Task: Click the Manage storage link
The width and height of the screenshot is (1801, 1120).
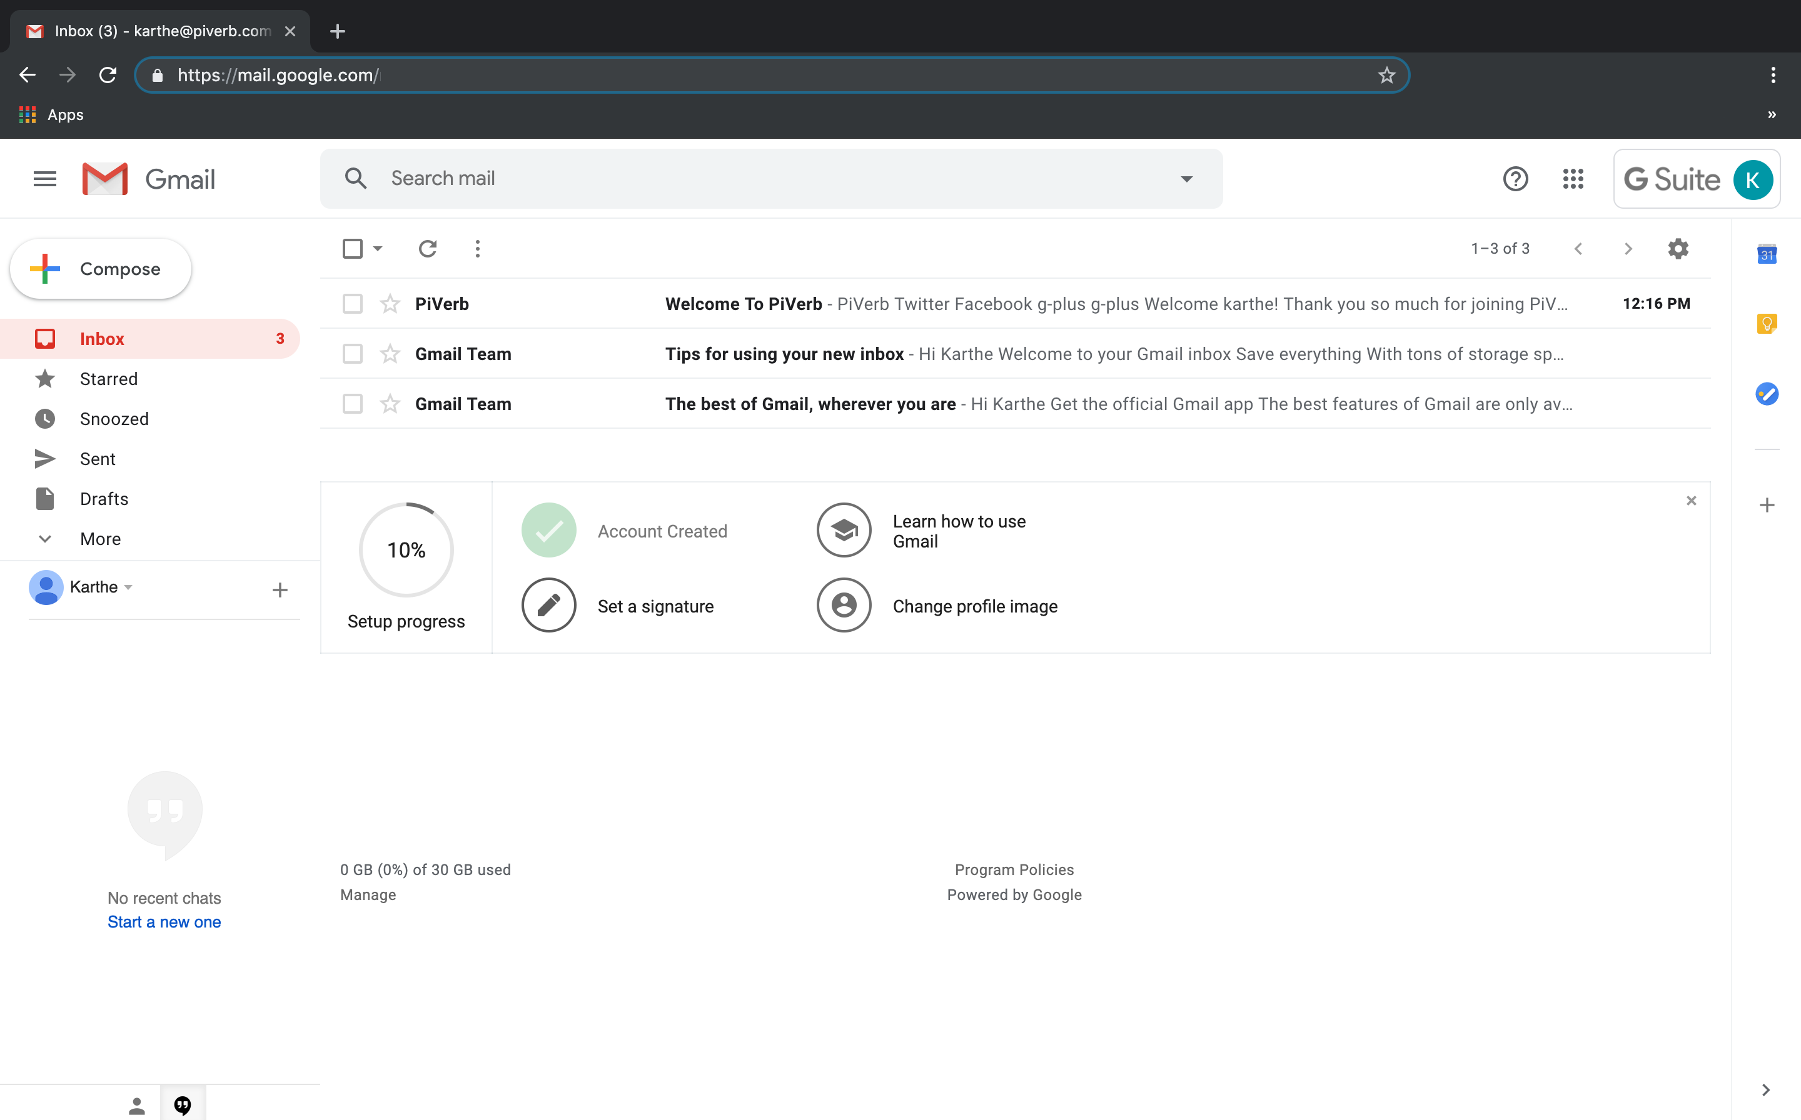Action: click(x=368, y=895)
